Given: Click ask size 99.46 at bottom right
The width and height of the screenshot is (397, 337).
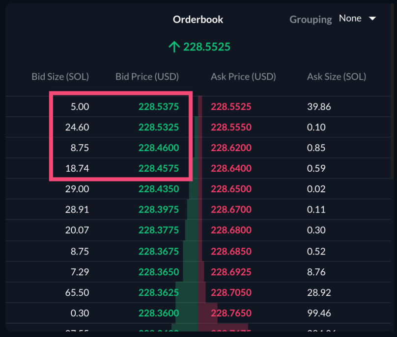Looking at the screenshot, I should coord(319,313).
